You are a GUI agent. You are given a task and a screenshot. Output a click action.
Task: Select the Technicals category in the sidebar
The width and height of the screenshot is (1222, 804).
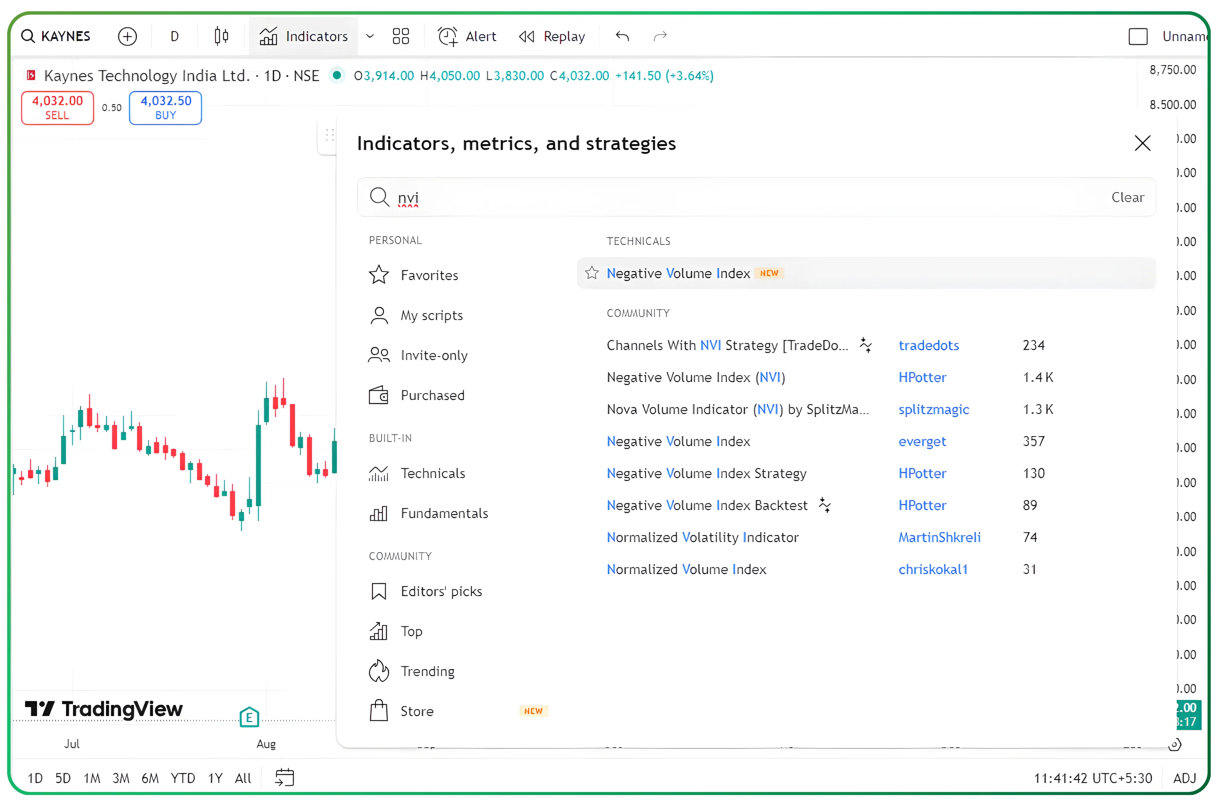(x=433, y=473)
